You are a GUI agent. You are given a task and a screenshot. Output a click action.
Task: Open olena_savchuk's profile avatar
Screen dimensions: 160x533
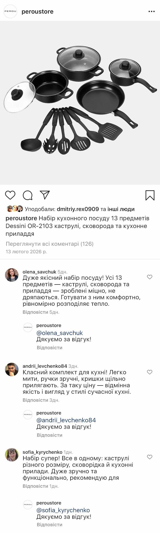(x=12, y=275)
